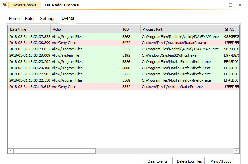248x164 pixels.
Task: Click the Delete Log Files button
Action: point(189,161)
